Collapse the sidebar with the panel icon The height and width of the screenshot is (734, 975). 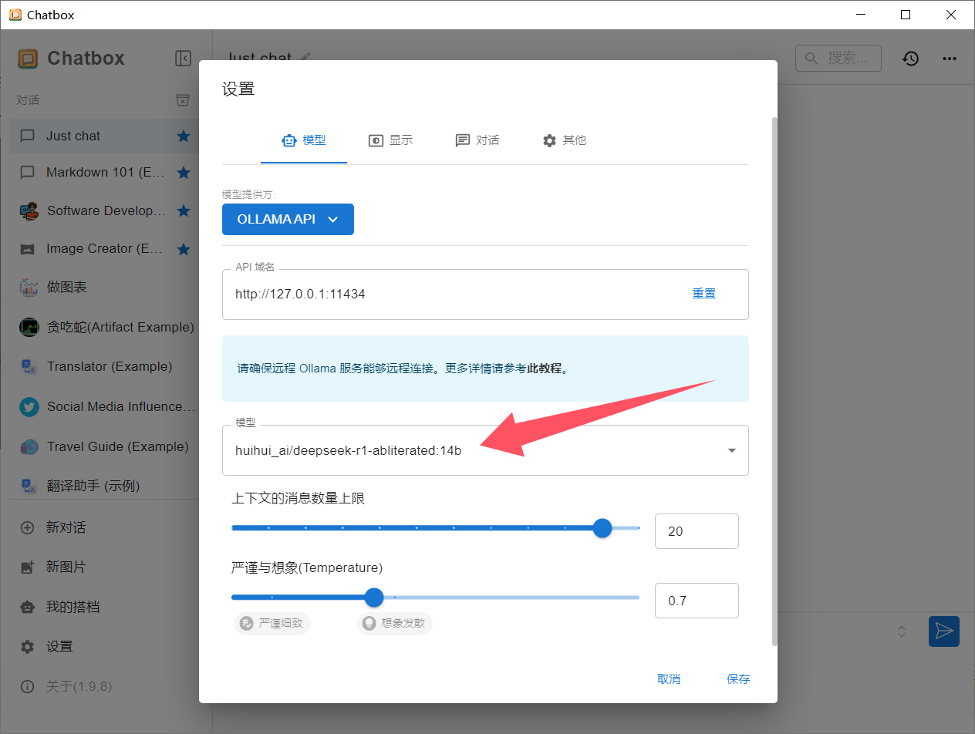click(x=183, y=58)
